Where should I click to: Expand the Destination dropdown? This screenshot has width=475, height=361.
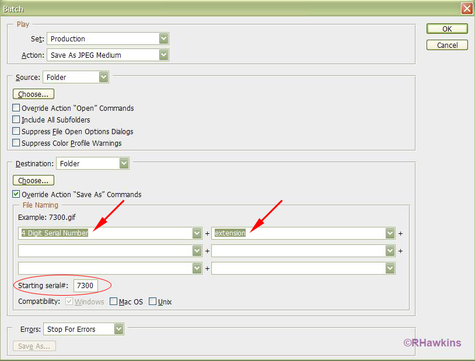[92, 163]
